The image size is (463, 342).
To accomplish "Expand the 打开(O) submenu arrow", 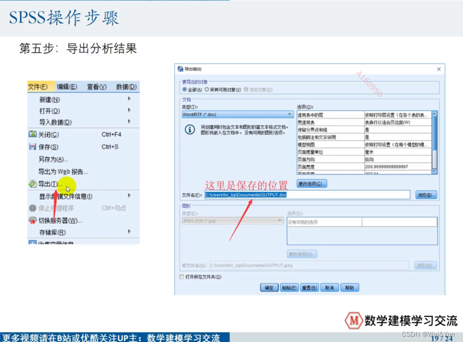I will pyautogui.click(x=129, y=110).
